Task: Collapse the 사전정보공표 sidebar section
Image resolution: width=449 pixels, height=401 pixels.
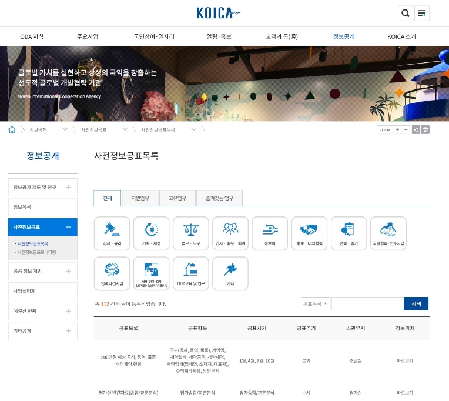Action: pyautogui.click(x=68, y=227)
